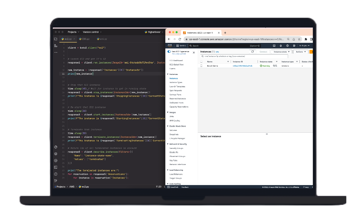Select the Instances | EC2 Chrome tab
This screenshot has height=224, width=359.
pos(201,33)
